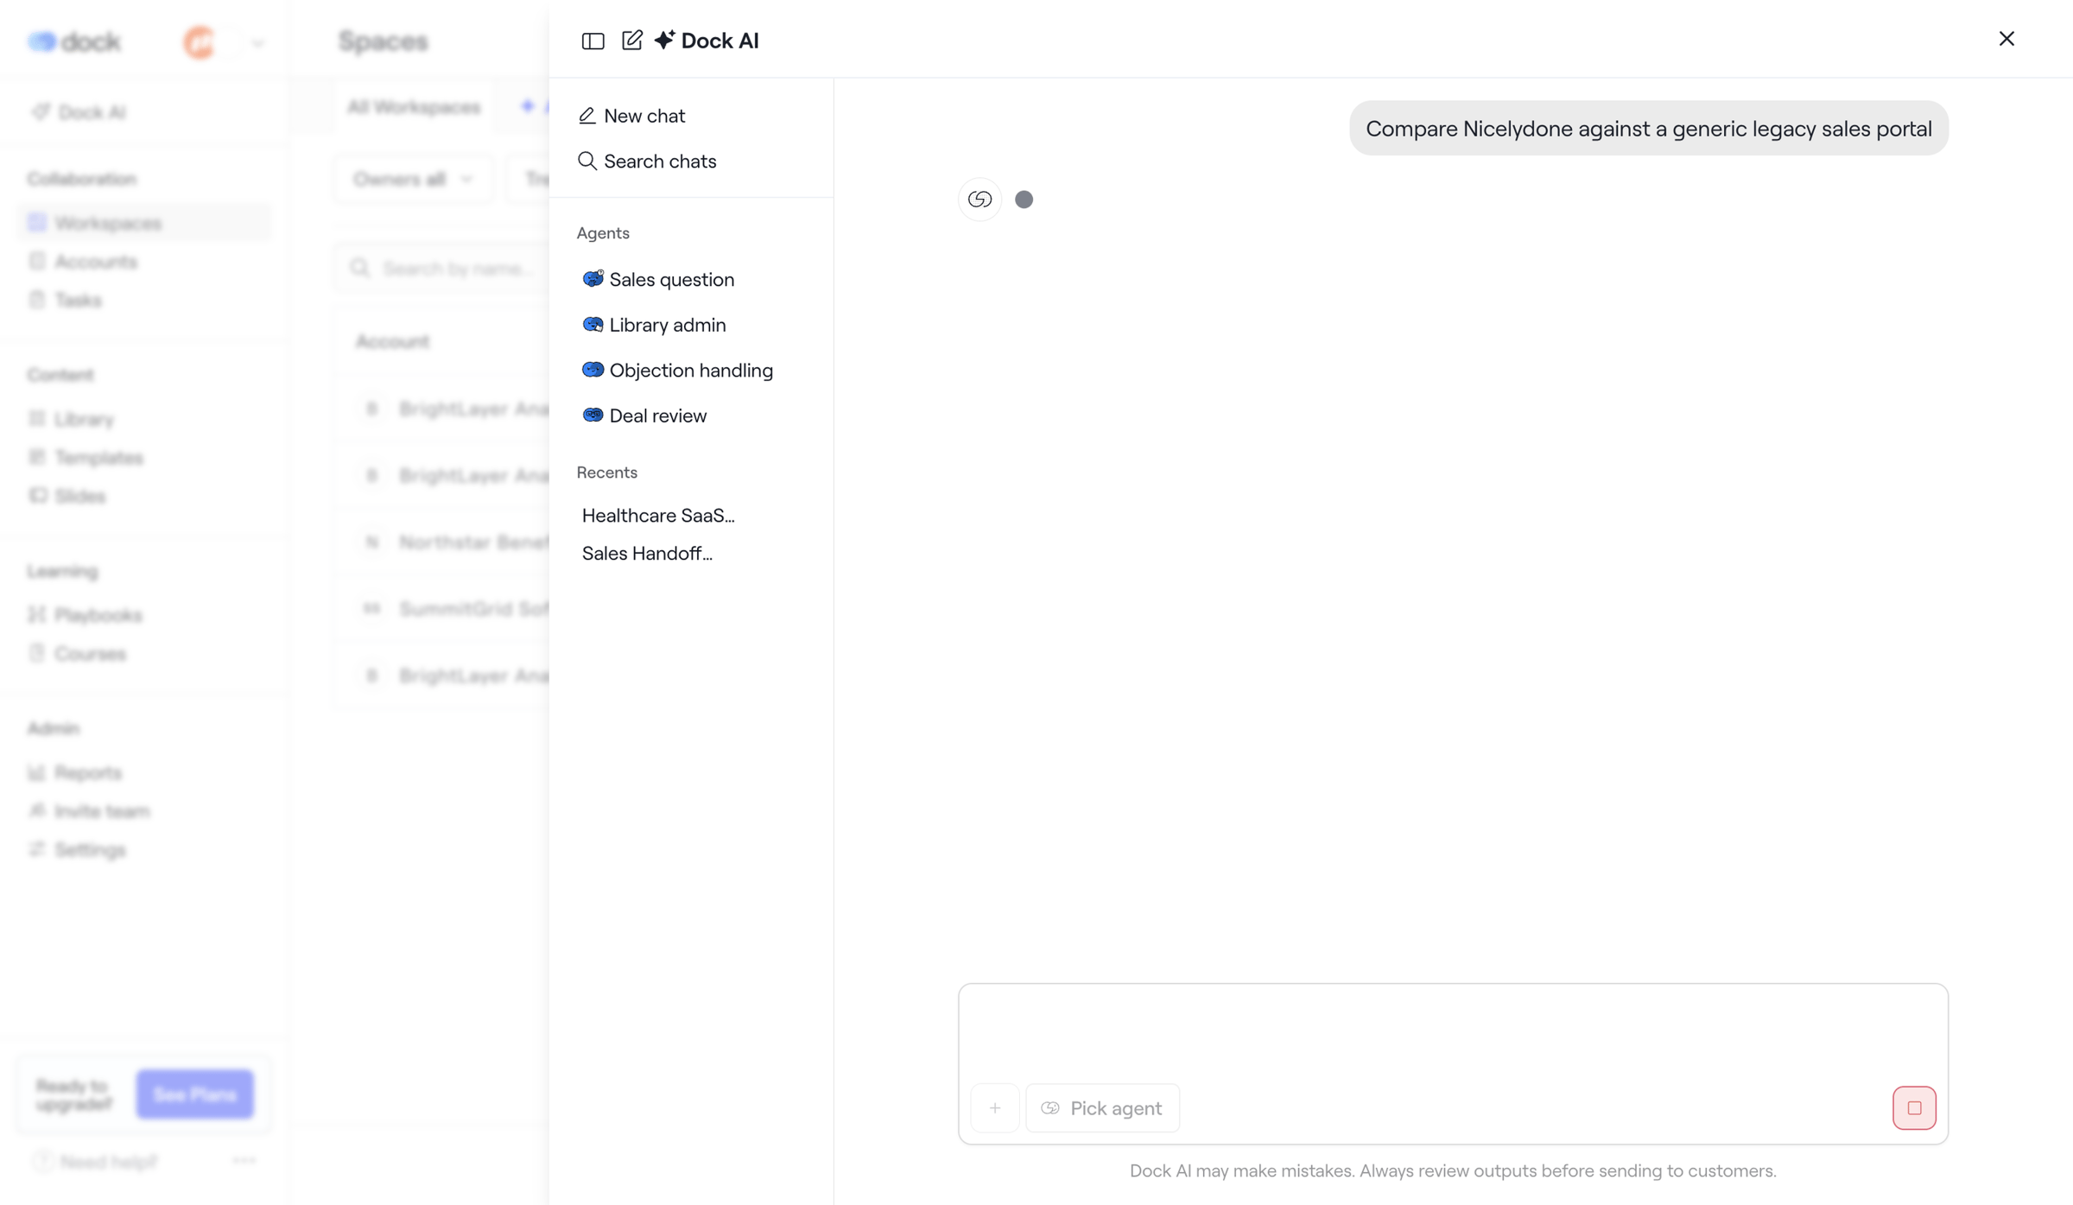Screen dimensions: 2073x1205
Task: Click the dock logo in sidebar
Action: pyautogui.click(x=74, y=41)
